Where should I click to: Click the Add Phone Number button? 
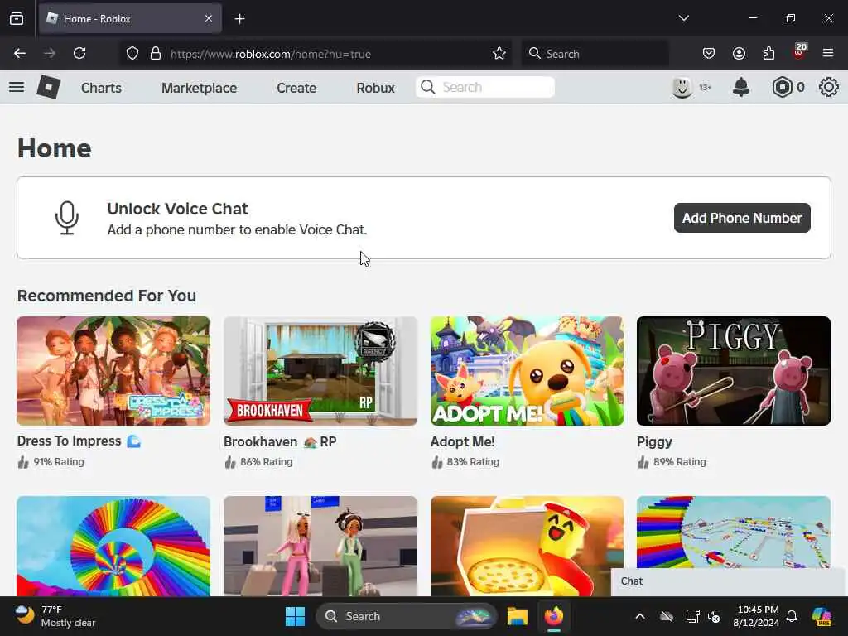(x=742, y=218)
